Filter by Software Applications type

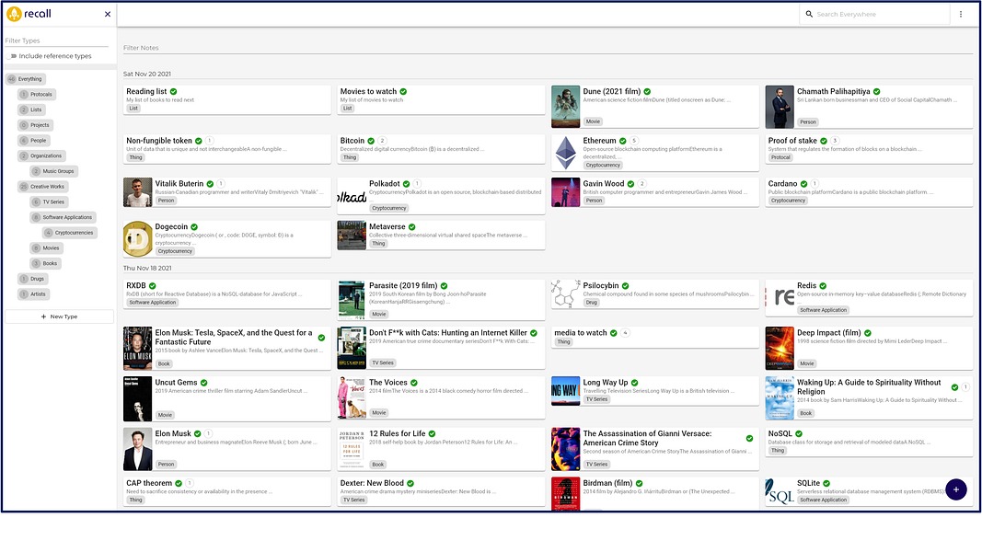click(63, 217)
